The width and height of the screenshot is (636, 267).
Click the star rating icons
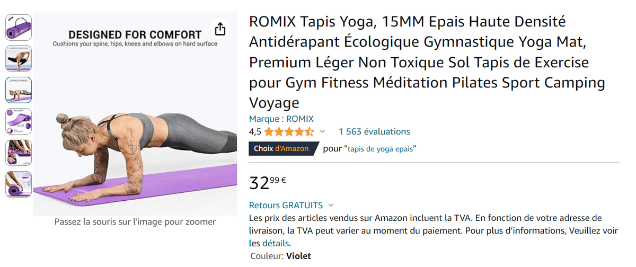pos(289,132)
